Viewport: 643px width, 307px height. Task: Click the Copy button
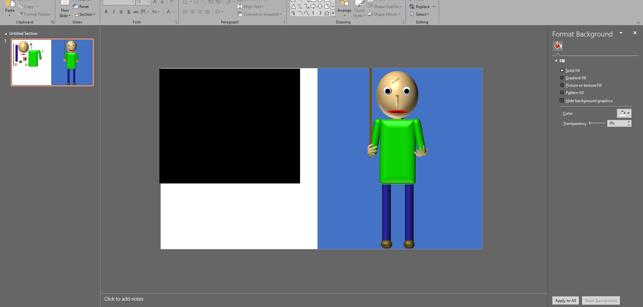pyautogui.click(x=26, y=6)
